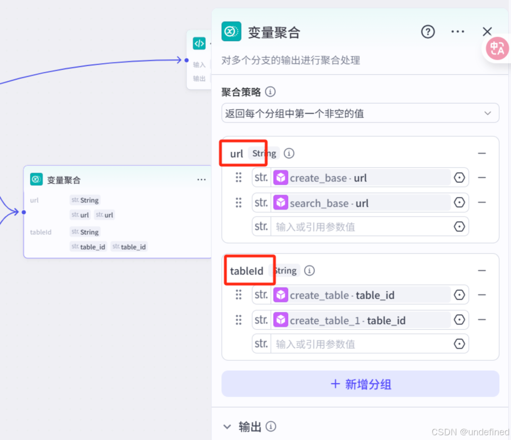The height and width of the screenshot is (440, 511).
Task: Open the canvas 变量聚合 node's more menu
Action: [x=202, y=179]
